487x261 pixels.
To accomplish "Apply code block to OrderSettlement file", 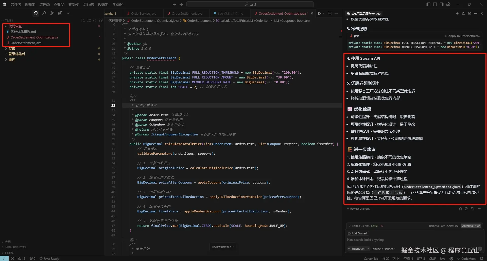I will 463,36.
